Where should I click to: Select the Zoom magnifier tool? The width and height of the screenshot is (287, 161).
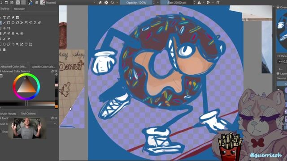click(x=17, y=44)
